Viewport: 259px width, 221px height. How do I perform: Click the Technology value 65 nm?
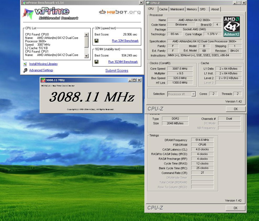tap(175, 34)
